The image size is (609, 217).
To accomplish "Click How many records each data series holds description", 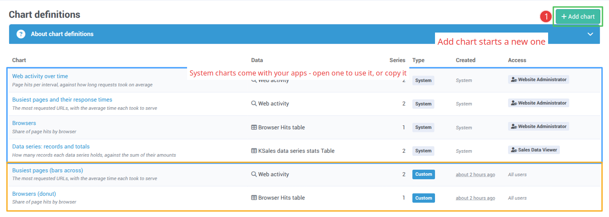I will click(94, 155).
